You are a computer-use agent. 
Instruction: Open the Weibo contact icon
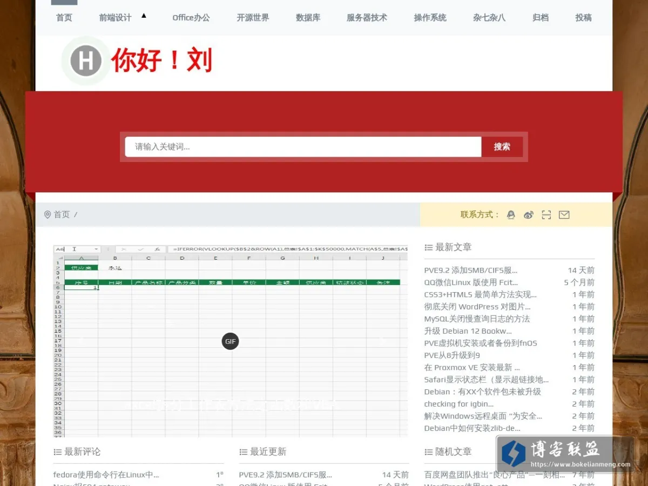click(x=529, y=215)
